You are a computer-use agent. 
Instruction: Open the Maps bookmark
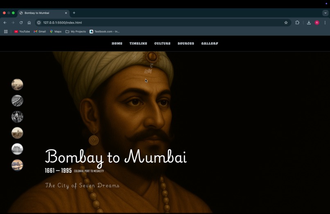click(56, 31)
